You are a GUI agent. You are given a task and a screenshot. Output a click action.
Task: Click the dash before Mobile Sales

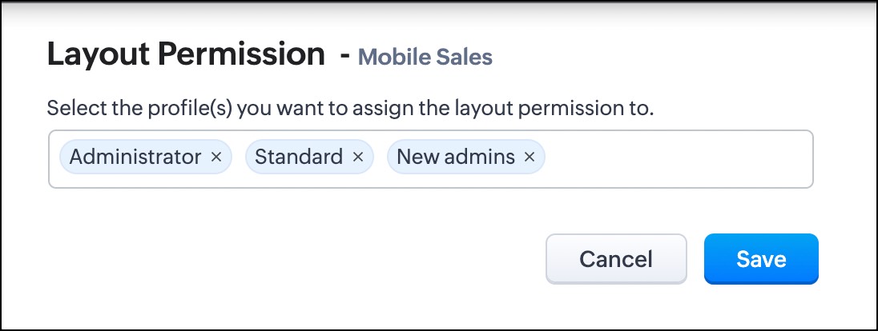345,57
